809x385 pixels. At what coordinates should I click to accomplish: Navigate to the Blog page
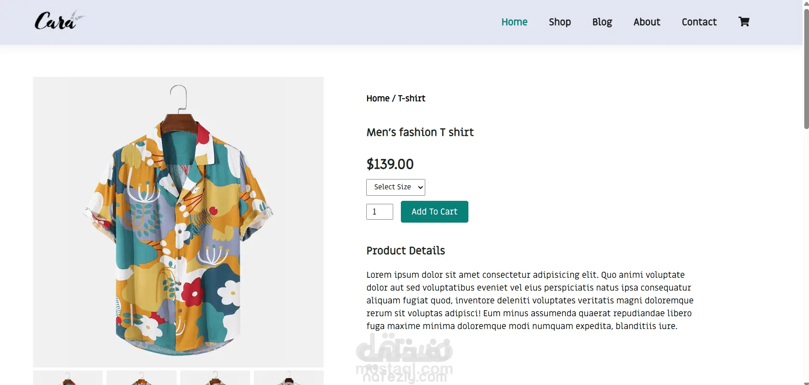602,22
